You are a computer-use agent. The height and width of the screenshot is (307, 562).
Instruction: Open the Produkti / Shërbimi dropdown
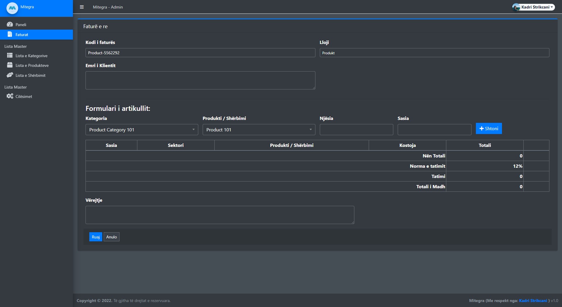coord(259,130)
